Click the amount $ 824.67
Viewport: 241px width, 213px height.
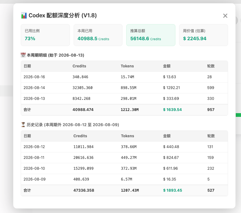click(171, 158)
